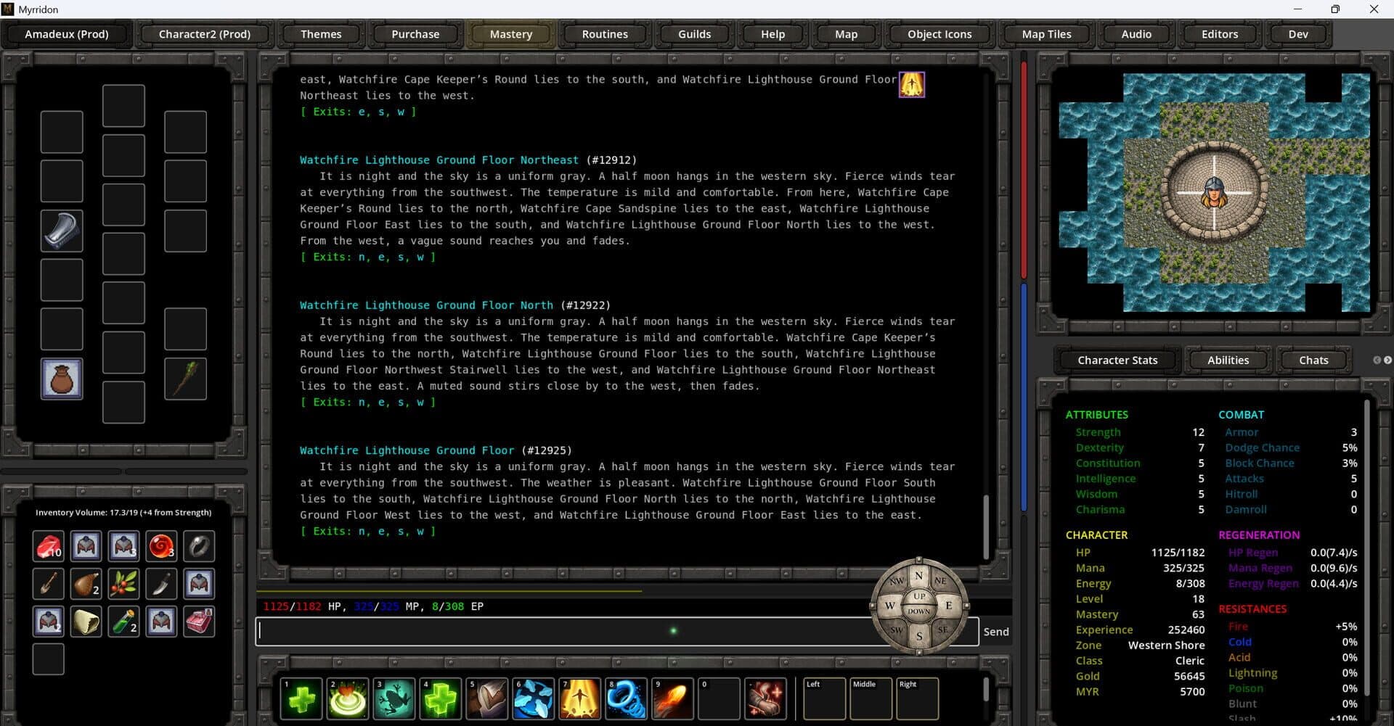Cast the ice shards spell in slot 6
This screenshot has width=1394, height=726.
point(534,698)
